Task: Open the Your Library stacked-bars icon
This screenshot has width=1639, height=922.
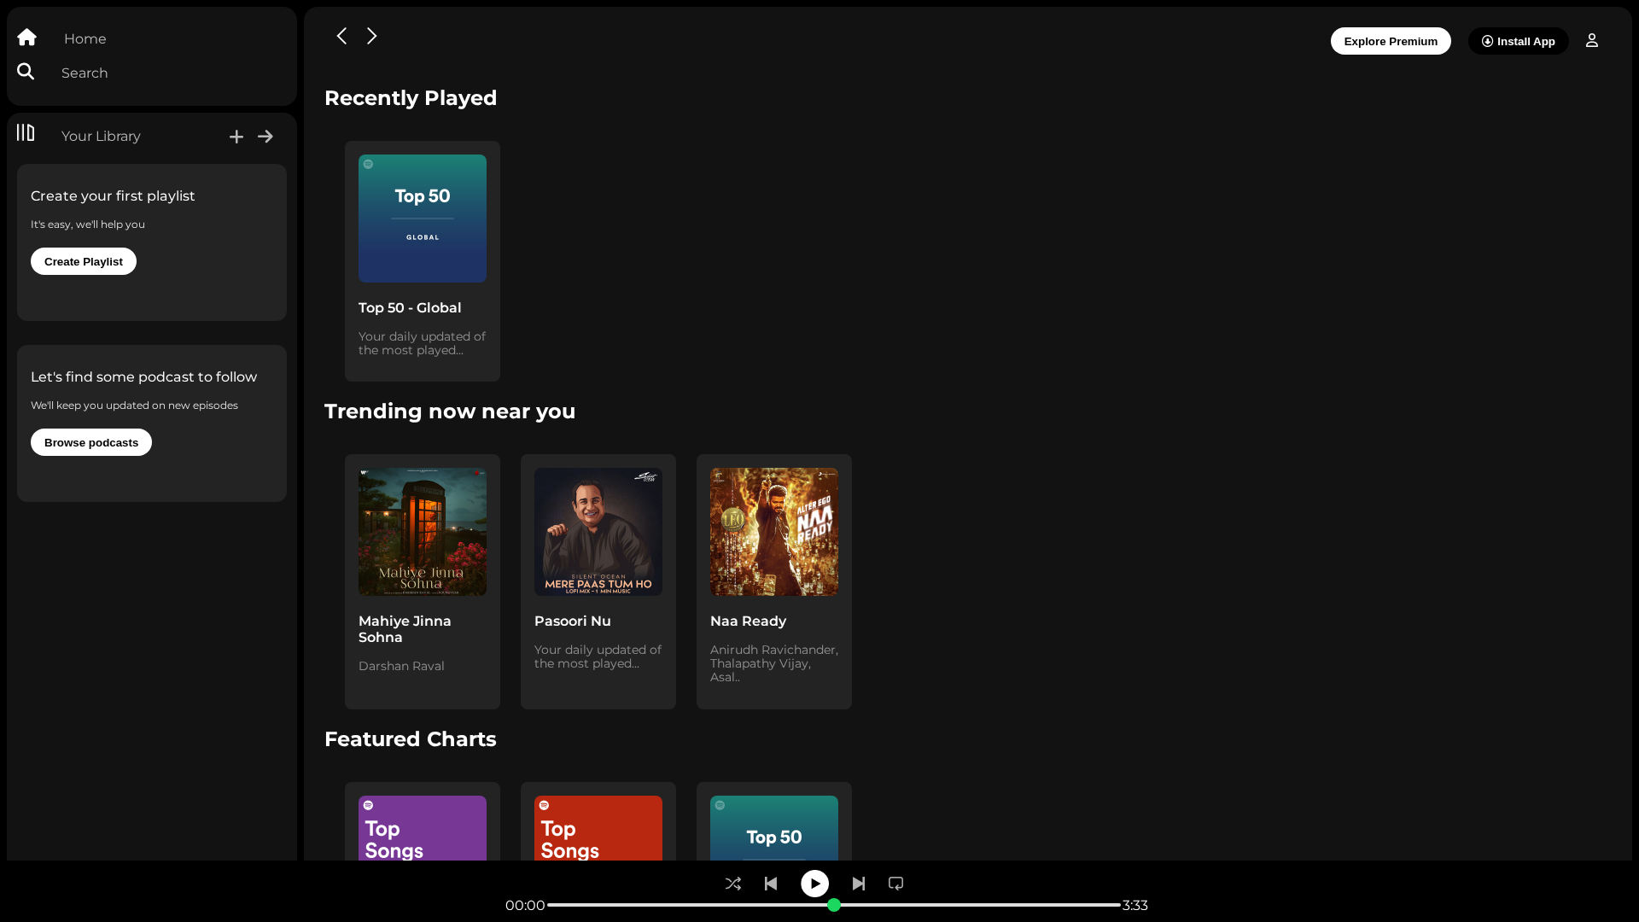Action: pos(26,133)
